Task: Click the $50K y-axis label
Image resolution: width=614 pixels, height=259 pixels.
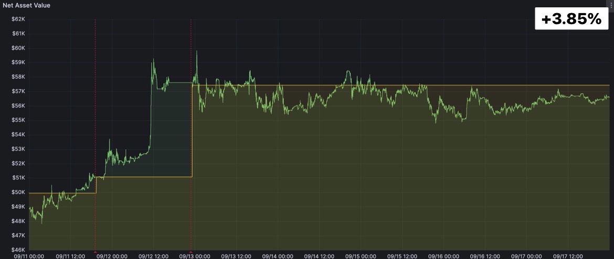Action: point(19,192)
